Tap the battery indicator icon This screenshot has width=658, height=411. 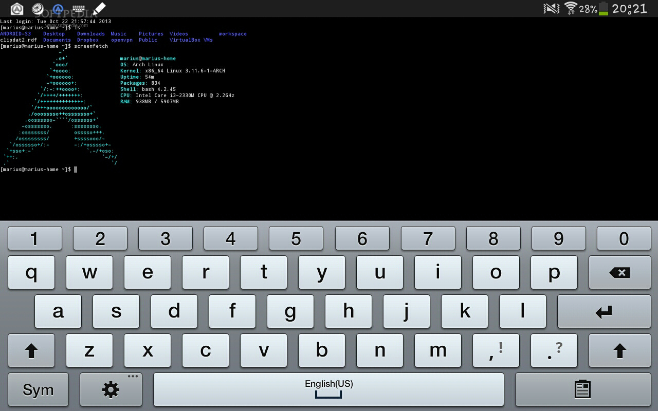603,8
